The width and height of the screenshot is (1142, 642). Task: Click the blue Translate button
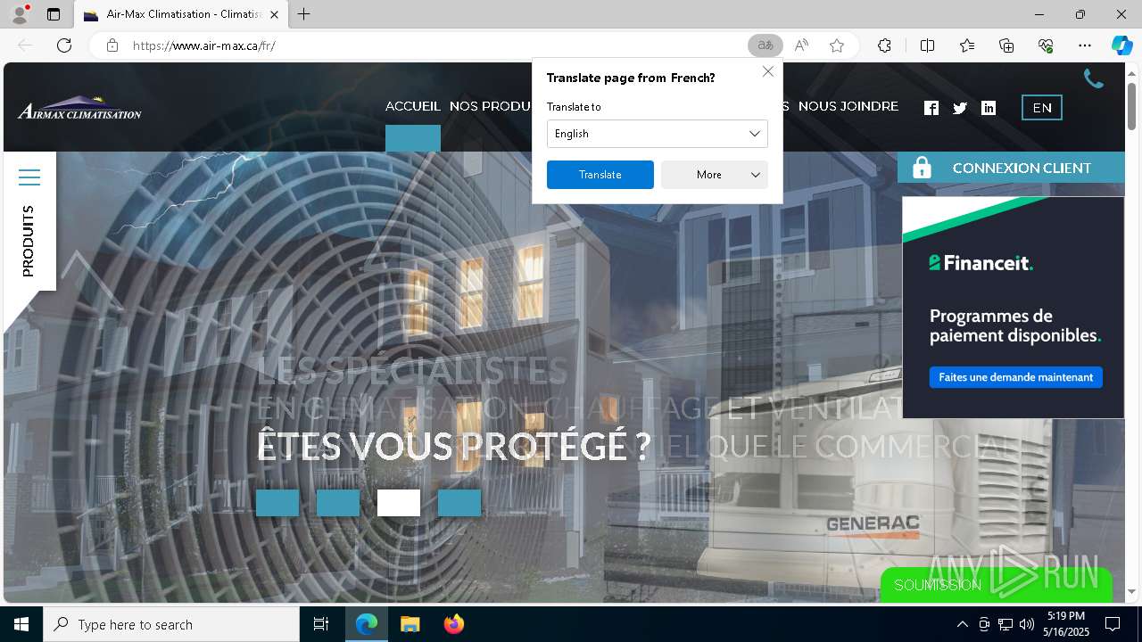(x=600, y=175)
